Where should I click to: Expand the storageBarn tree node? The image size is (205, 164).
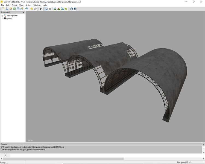click(2, 16)
